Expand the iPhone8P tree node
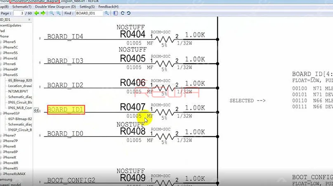Screen dimensions: 333x186 coord(1,152)
